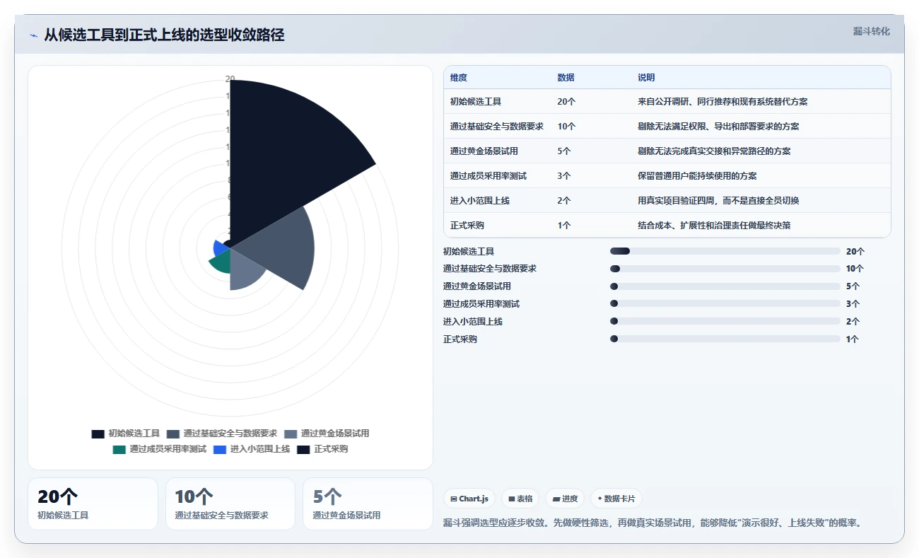Click the table cell 通过黄金场景试用

[484, 151]
